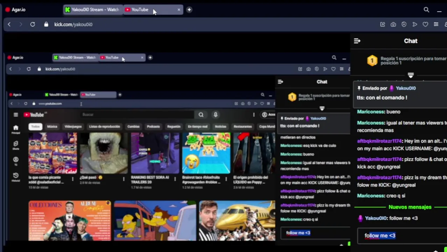Screen dimensions: 447x252
Task: Click Mariconess in 'creo q si', large chat
Action: [x=370, y=196]
